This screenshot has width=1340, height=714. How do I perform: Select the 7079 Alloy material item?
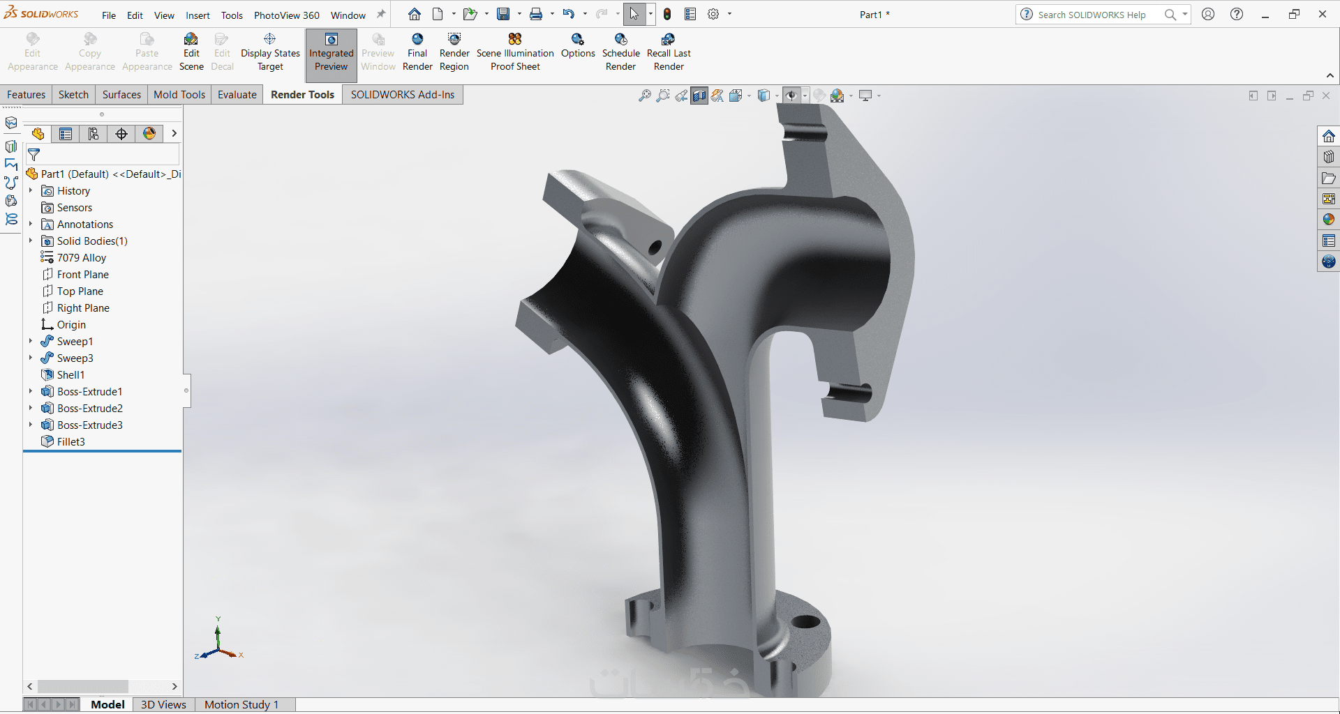pyautogui.click(x=81, y=257)
